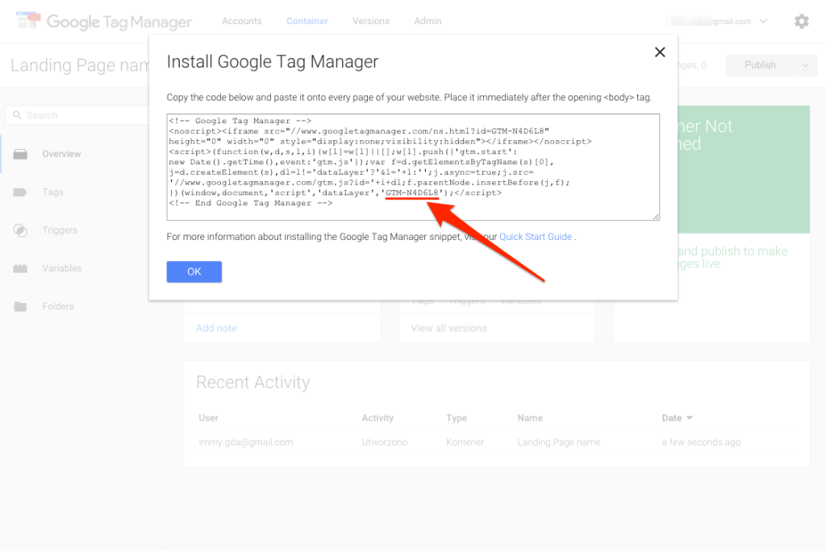Click the Kontener type cell
Screen dimensions: 826x551
pos(465,442)
